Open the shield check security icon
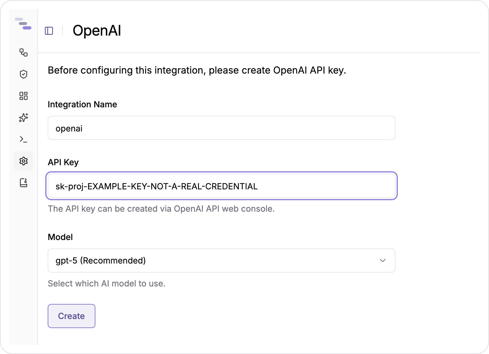This screenshot has height=354, width=489. tap(24, 74)
